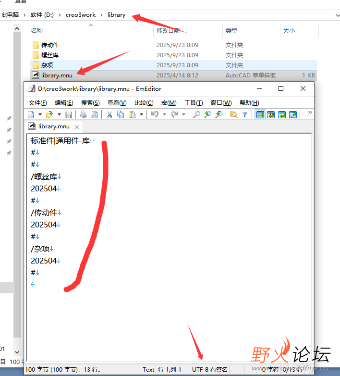This screenshot has width=340, height=376.
Task: Expand the Open file dropdown arrow
Action: 59,114
